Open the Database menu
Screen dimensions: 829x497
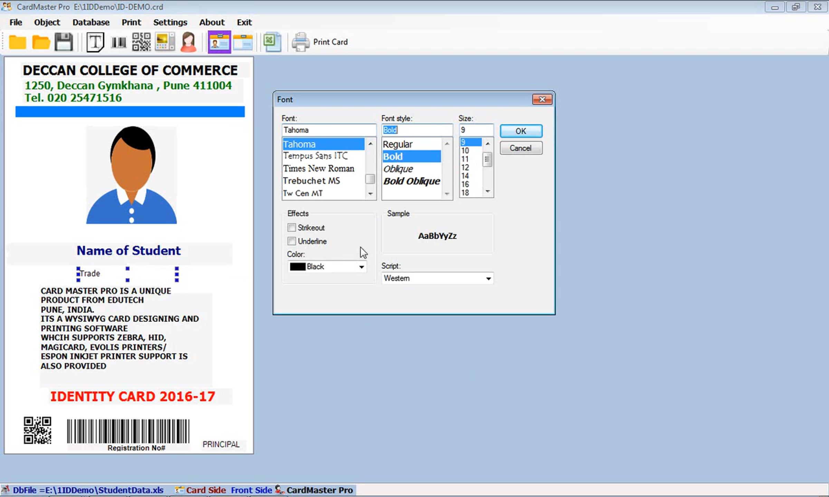pyautogui.click(x=91, y=22)
